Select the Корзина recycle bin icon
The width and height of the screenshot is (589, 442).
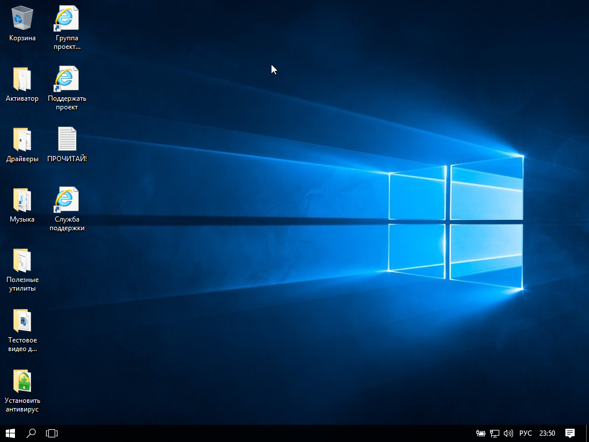[22, 24]
